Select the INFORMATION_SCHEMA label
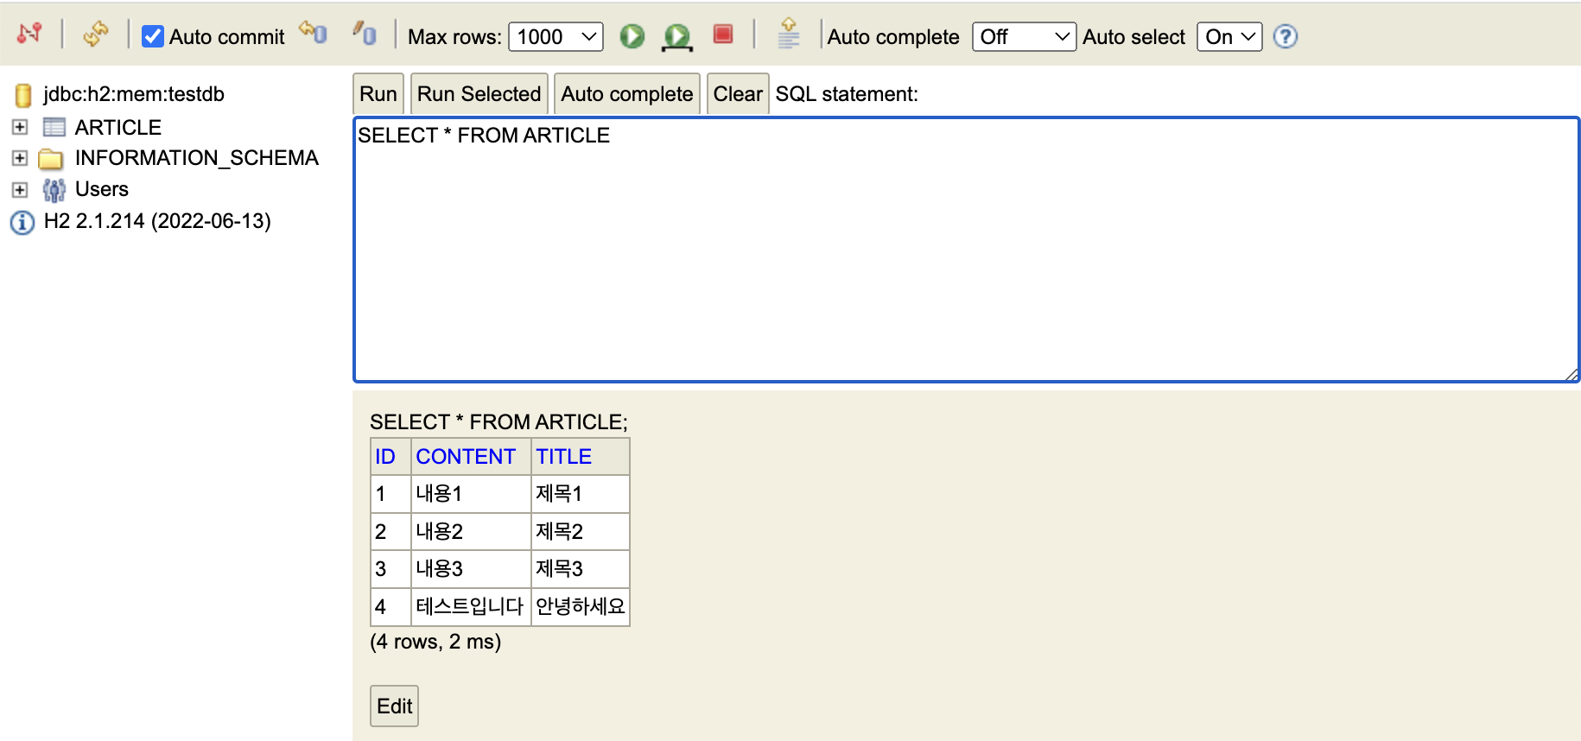The image size is (1581, 741). 197,158
